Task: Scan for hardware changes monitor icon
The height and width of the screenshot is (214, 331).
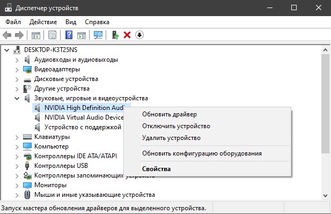Action: point(98,35)
